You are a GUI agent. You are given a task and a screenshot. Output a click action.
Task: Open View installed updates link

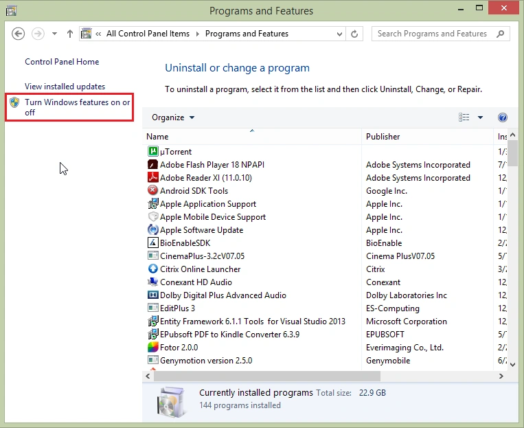pos(65,87)
